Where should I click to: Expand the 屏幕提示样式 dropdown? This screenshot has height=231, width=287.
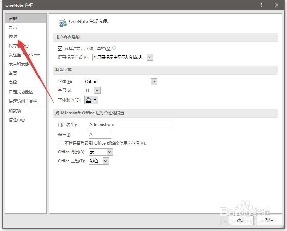coord(150,57)
